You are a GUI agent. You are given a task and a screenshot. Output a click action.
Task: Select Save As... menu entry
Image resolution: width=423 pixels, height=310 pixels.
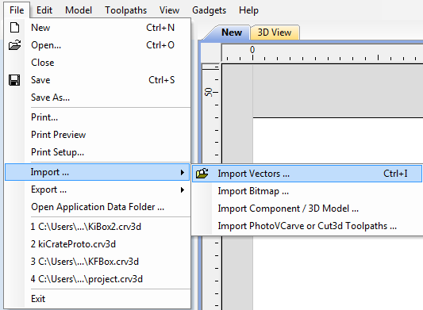pyautogui.click(x=98, y=98)
